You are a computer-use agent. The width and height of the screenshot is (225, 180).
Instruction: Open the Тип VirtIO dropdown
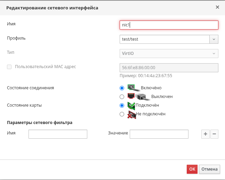pos(169,54)
